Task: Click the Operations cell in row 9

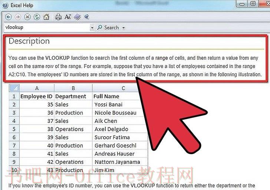Action: point(73,162)
